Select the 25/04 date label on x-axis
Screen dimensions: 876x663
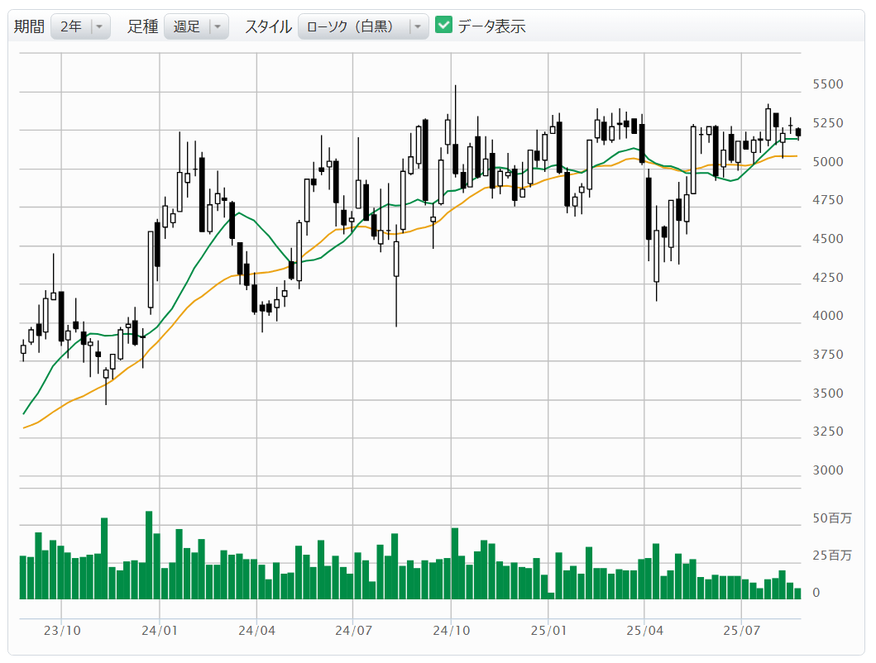tap(644, 630)
